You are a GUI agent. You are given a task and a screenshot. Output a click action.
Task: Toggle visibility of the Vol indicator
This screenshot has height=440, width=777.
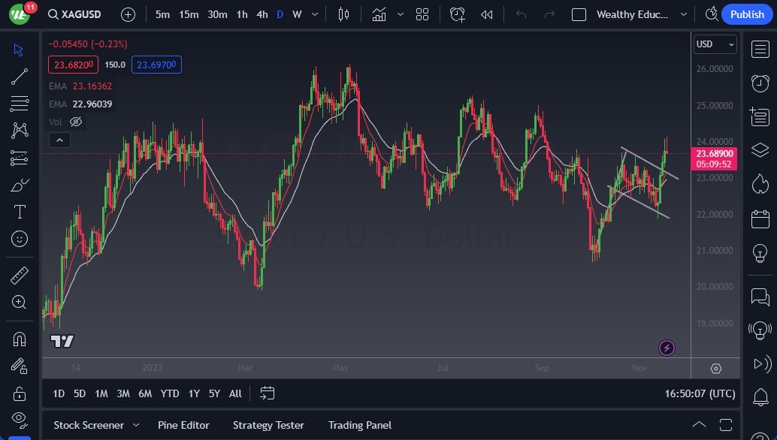(76, 122)
